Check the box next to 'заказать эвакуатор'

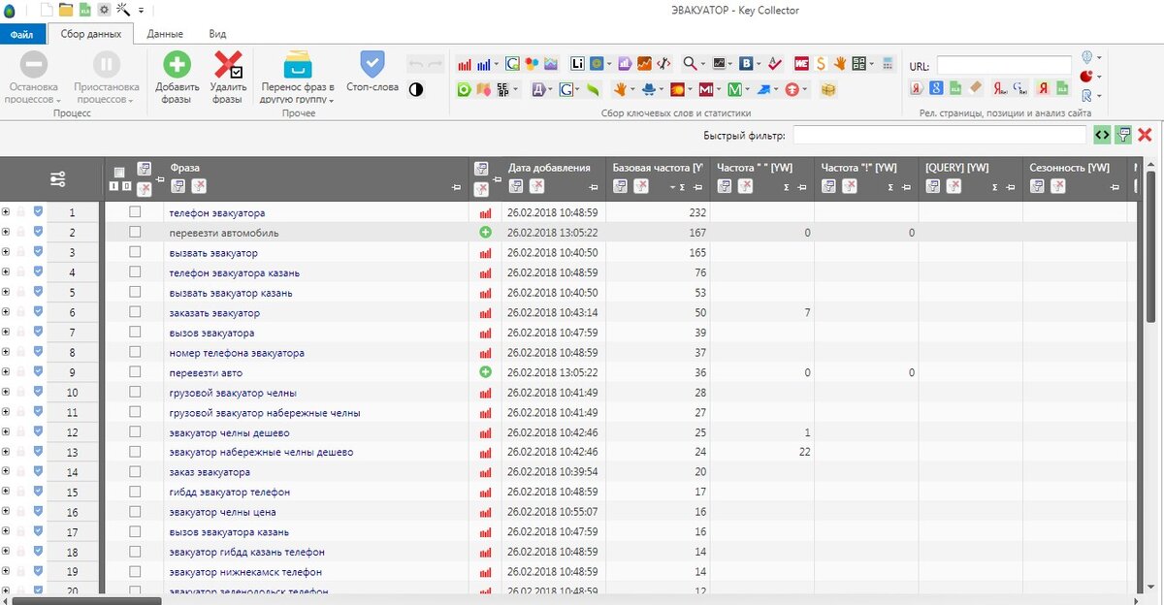click(135, 312)
